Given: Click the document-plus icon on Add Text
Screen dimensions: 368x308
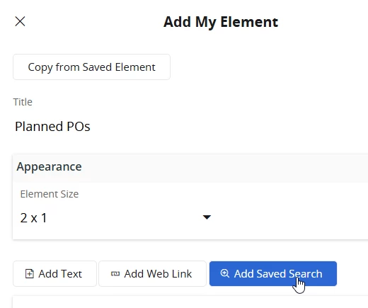Looking at the screenshot, I should 30,274.
